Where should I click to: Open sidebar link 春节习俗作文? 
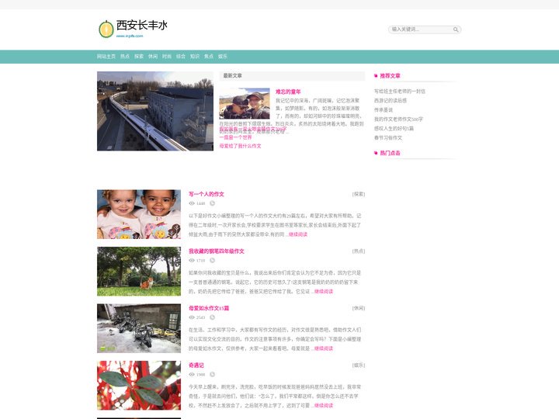tap(388, 137)
